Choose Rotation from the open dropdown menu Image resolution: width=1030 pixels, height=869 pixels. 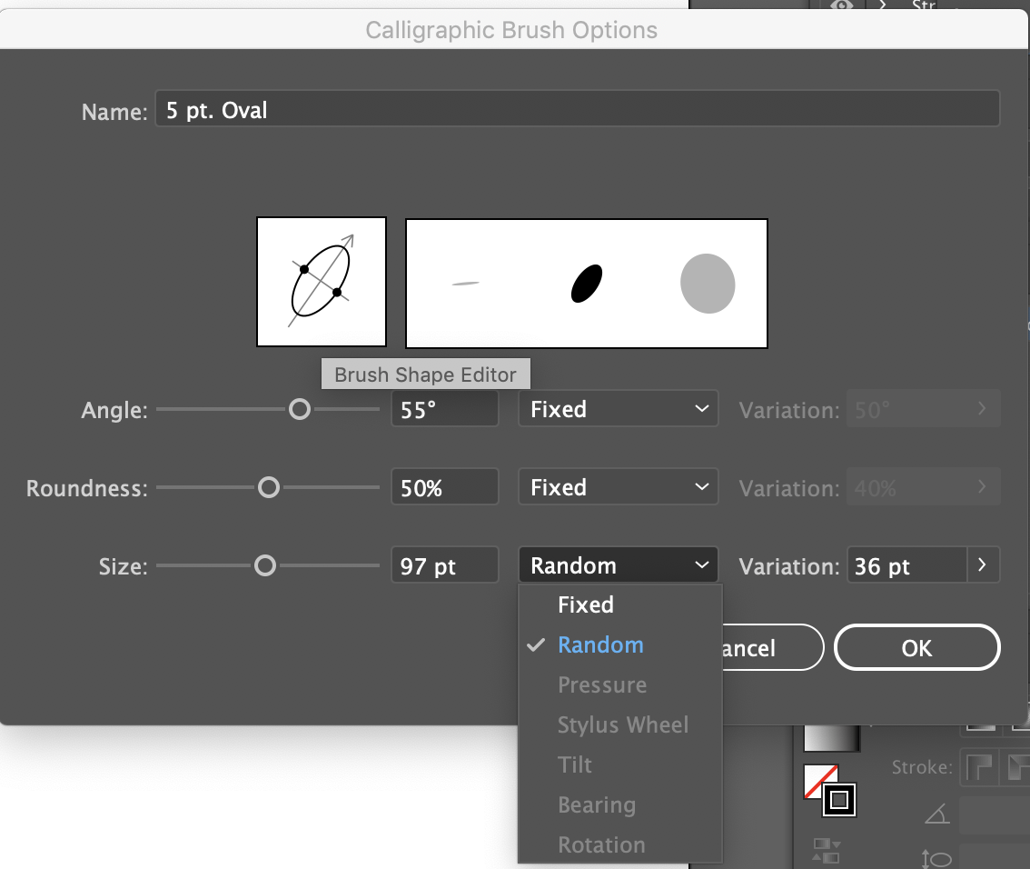[x=601, y=844]
